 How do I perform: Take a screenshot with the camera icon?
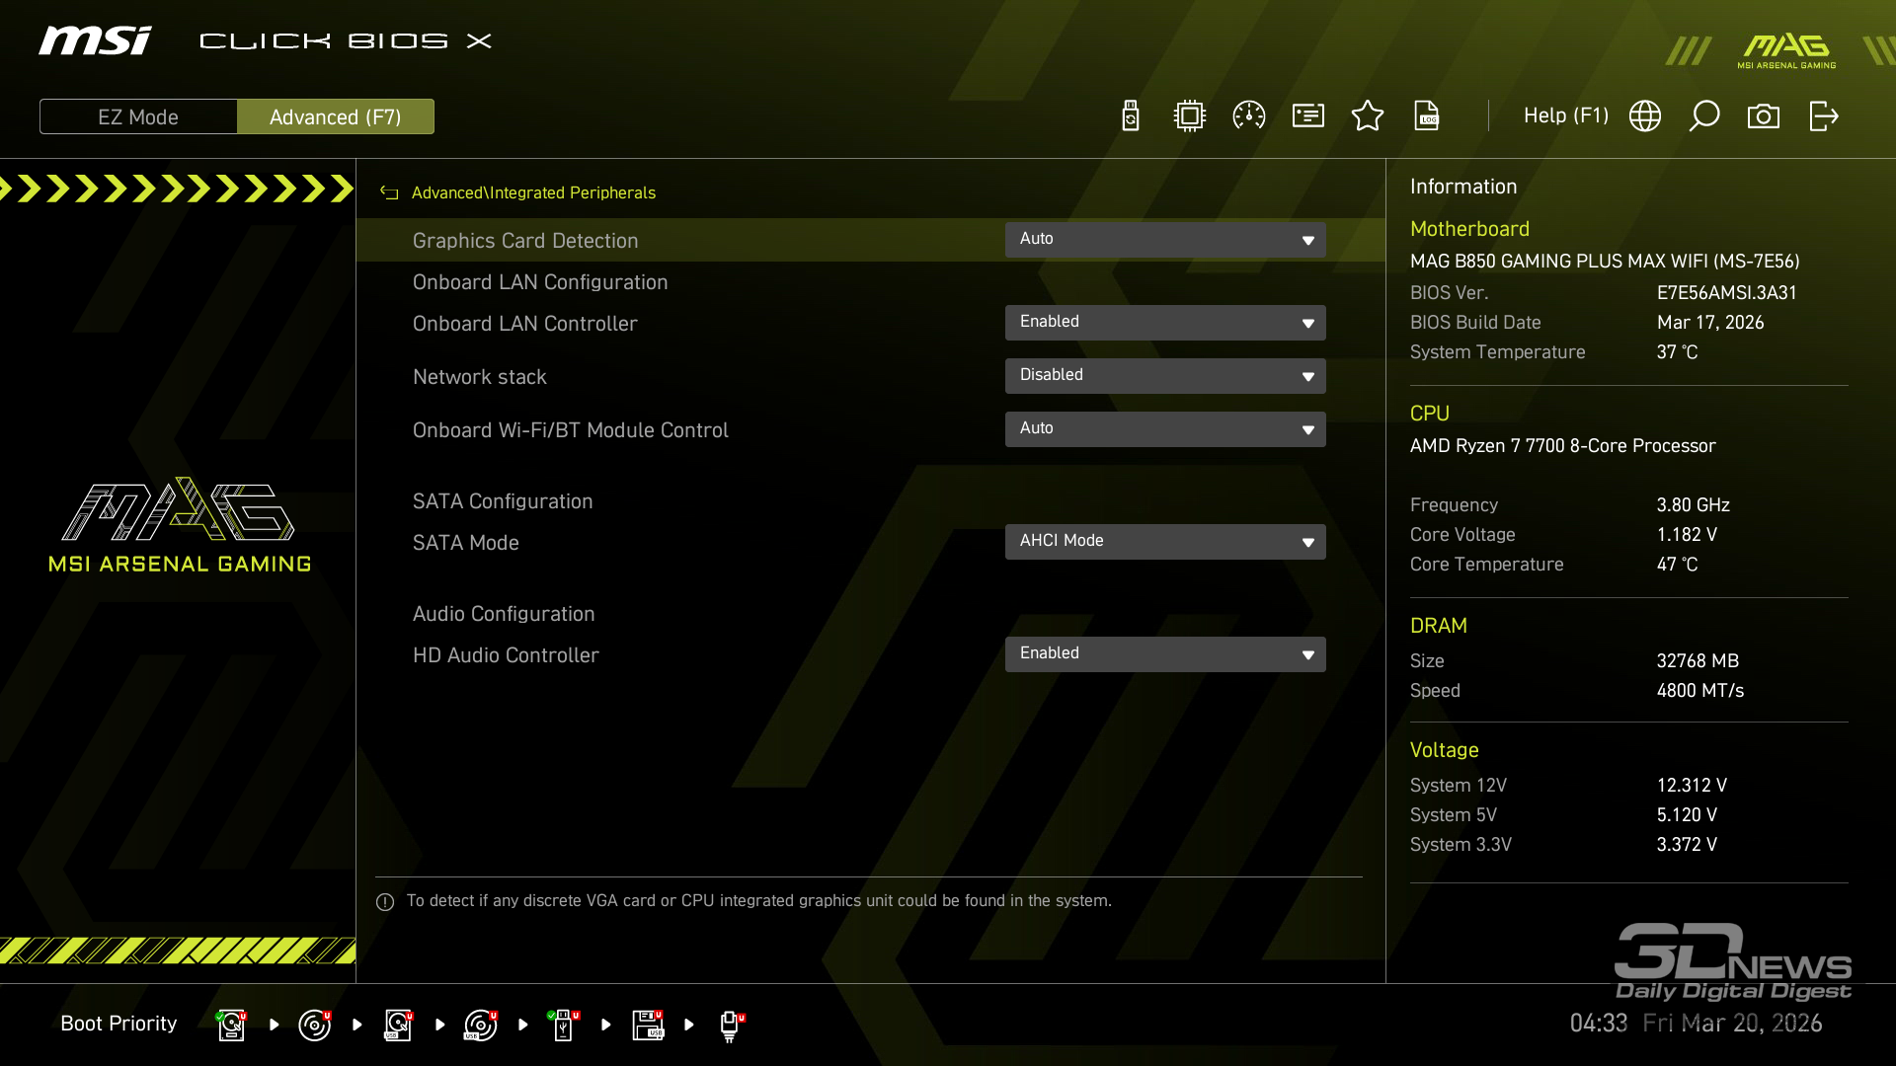click(1764, 116)
